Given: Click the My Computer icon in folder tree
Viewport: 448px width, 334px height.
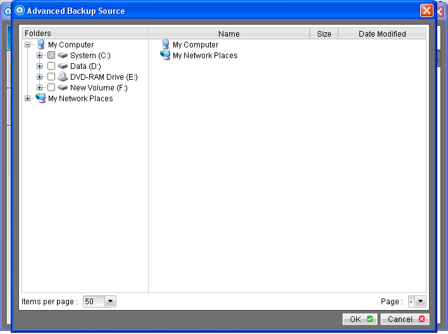Looking at the screenshot, I should coord(41,45).
